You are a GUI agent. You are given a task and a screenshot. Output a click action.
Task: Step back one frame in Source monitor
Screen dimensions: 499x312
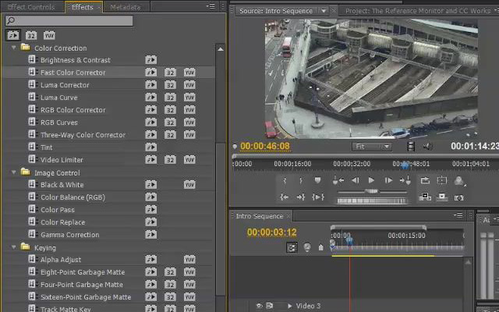point(356,180)
